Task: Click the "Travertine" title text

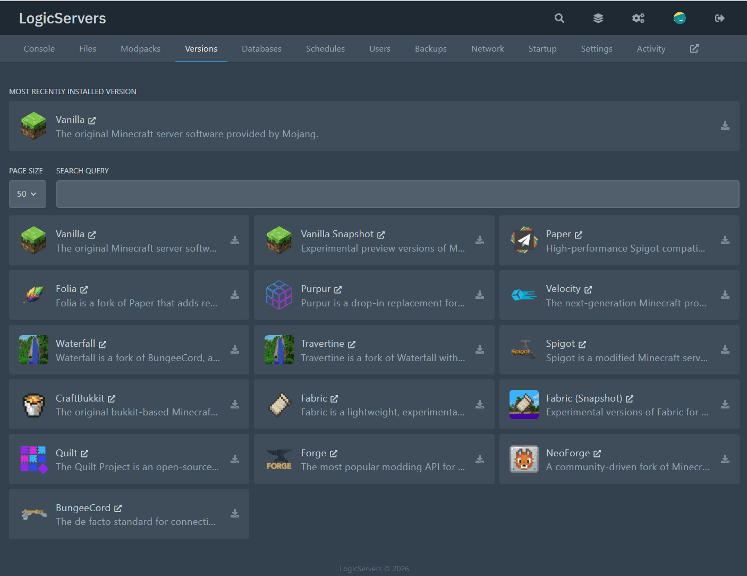Action: (322, 344)
